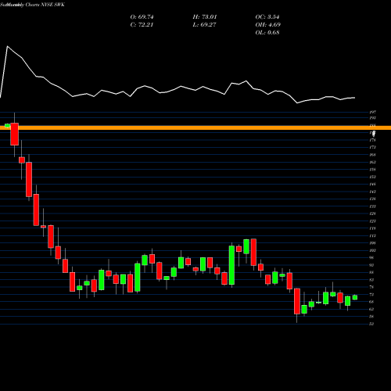Click the small green candle at the far left
The height and width of the screenshot is (391, 391).
pyautogui.click(x=7, y=126)
